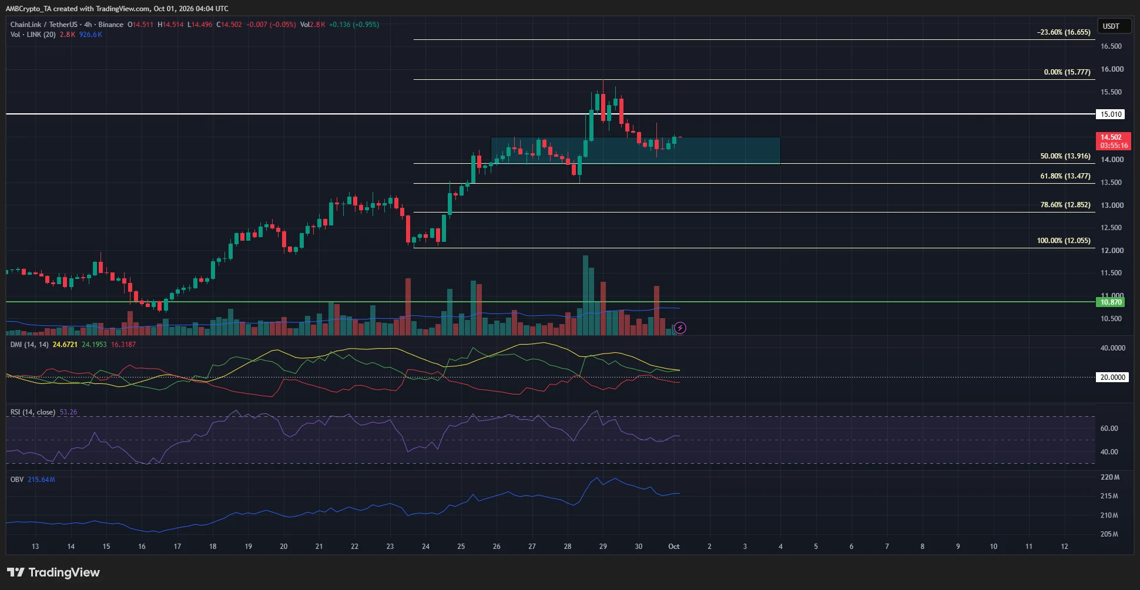Image resolution: width=1140 pixels, height=590 pixels.
Task: Click the red 16.3187 DMI value
Action: point(123,345)
